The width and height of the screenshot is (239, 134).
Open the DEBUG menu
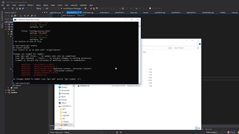click(x=46, y=5)
